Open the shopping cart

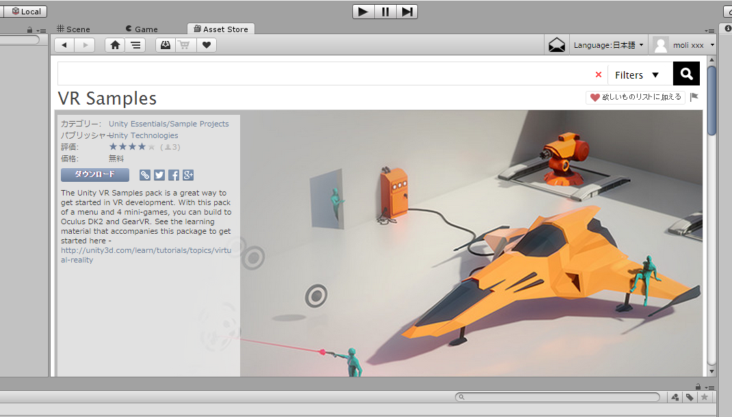185,44
